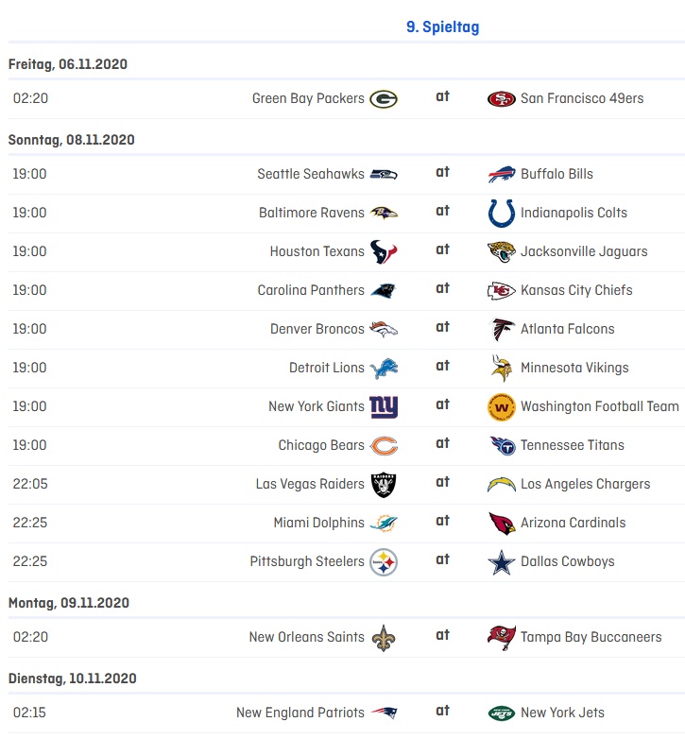Click the Houston Texans logo
685x739 pixels.
point(384,251)
